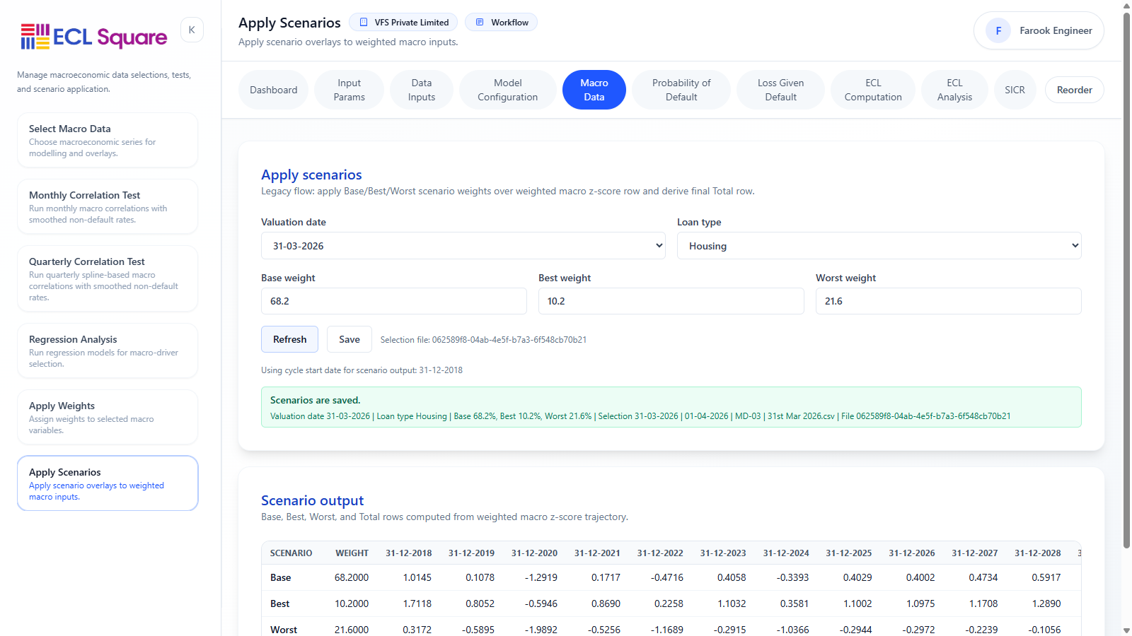1132x636 pixels.
Task: Click the Reorder button
Action: click(x=1074, y=90)
